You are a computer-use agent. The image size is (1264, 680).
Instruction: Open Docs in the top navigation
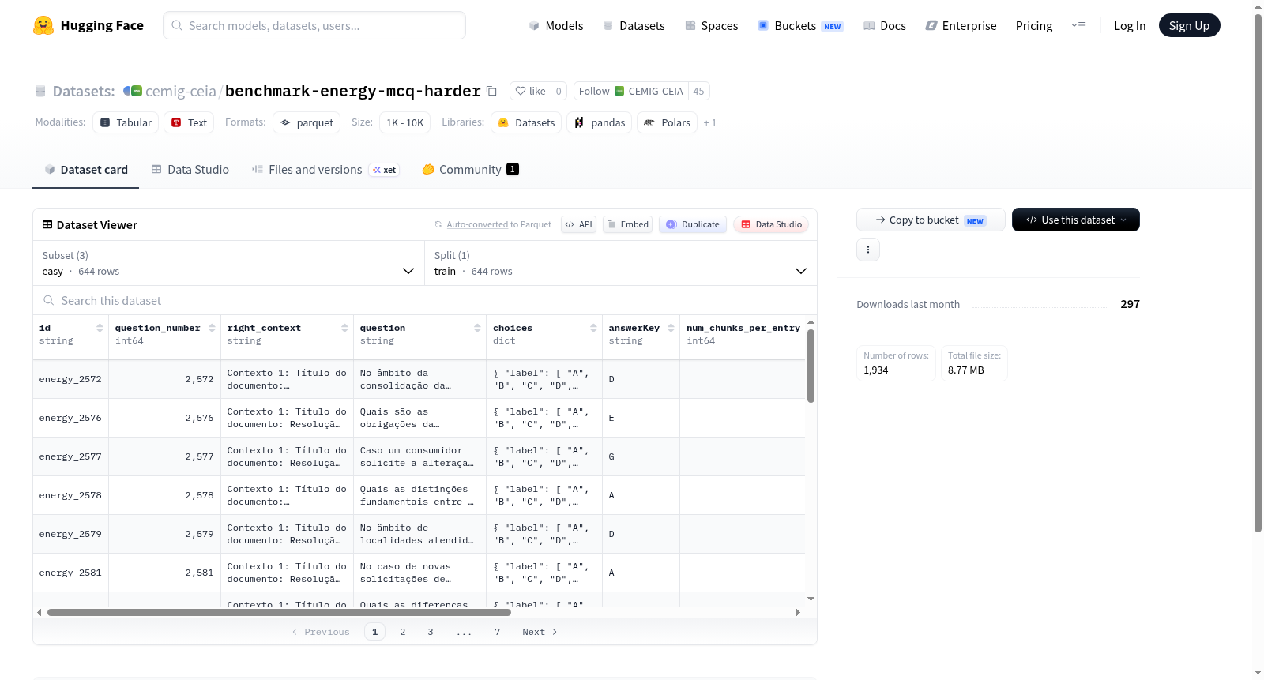pos(885,26)
